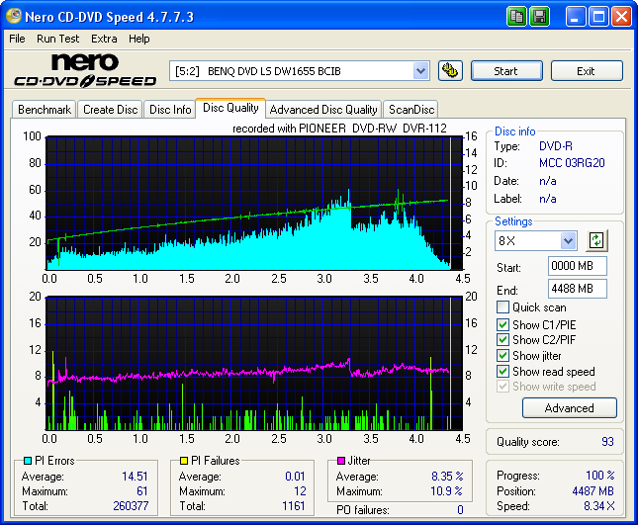
Task: Select the Disc Quality tab
Action: pos(230,108)
